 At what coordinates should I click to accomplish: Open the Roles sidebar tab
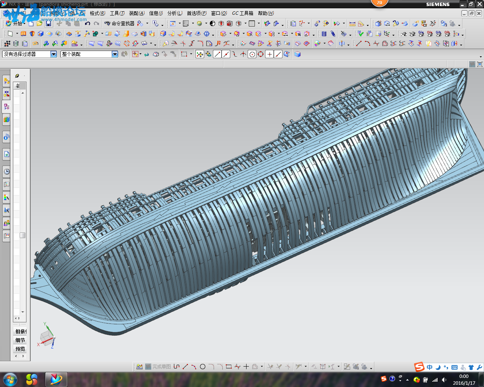click(x=6, y=223)
